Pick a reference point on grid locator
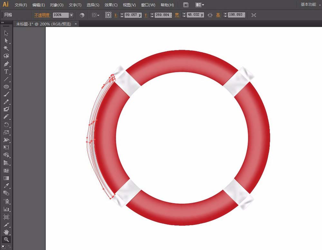322x250 pixels. click(x=108, y=15)
